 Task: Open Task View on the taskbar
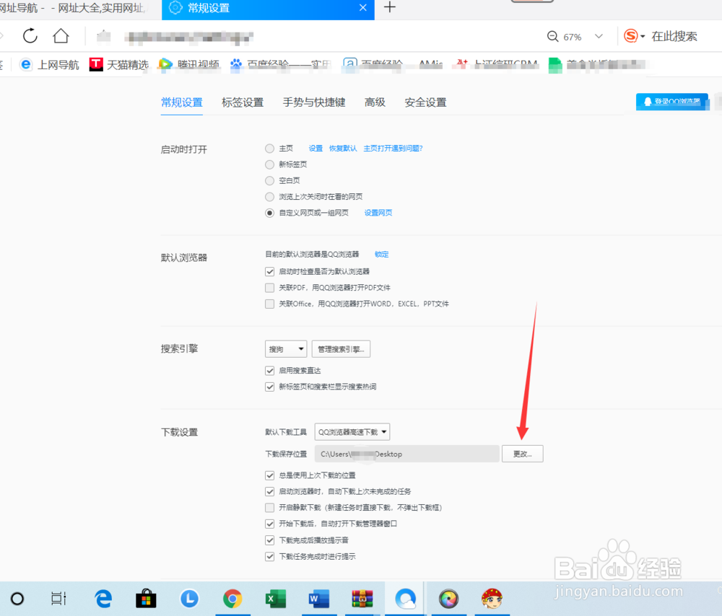tap(58, 599)
